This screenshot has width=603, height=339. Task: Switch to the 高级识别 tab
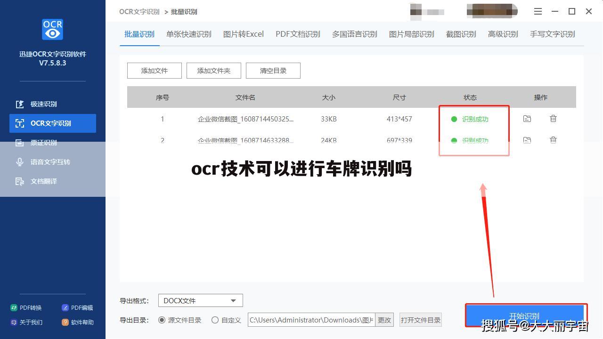[503, 34]
